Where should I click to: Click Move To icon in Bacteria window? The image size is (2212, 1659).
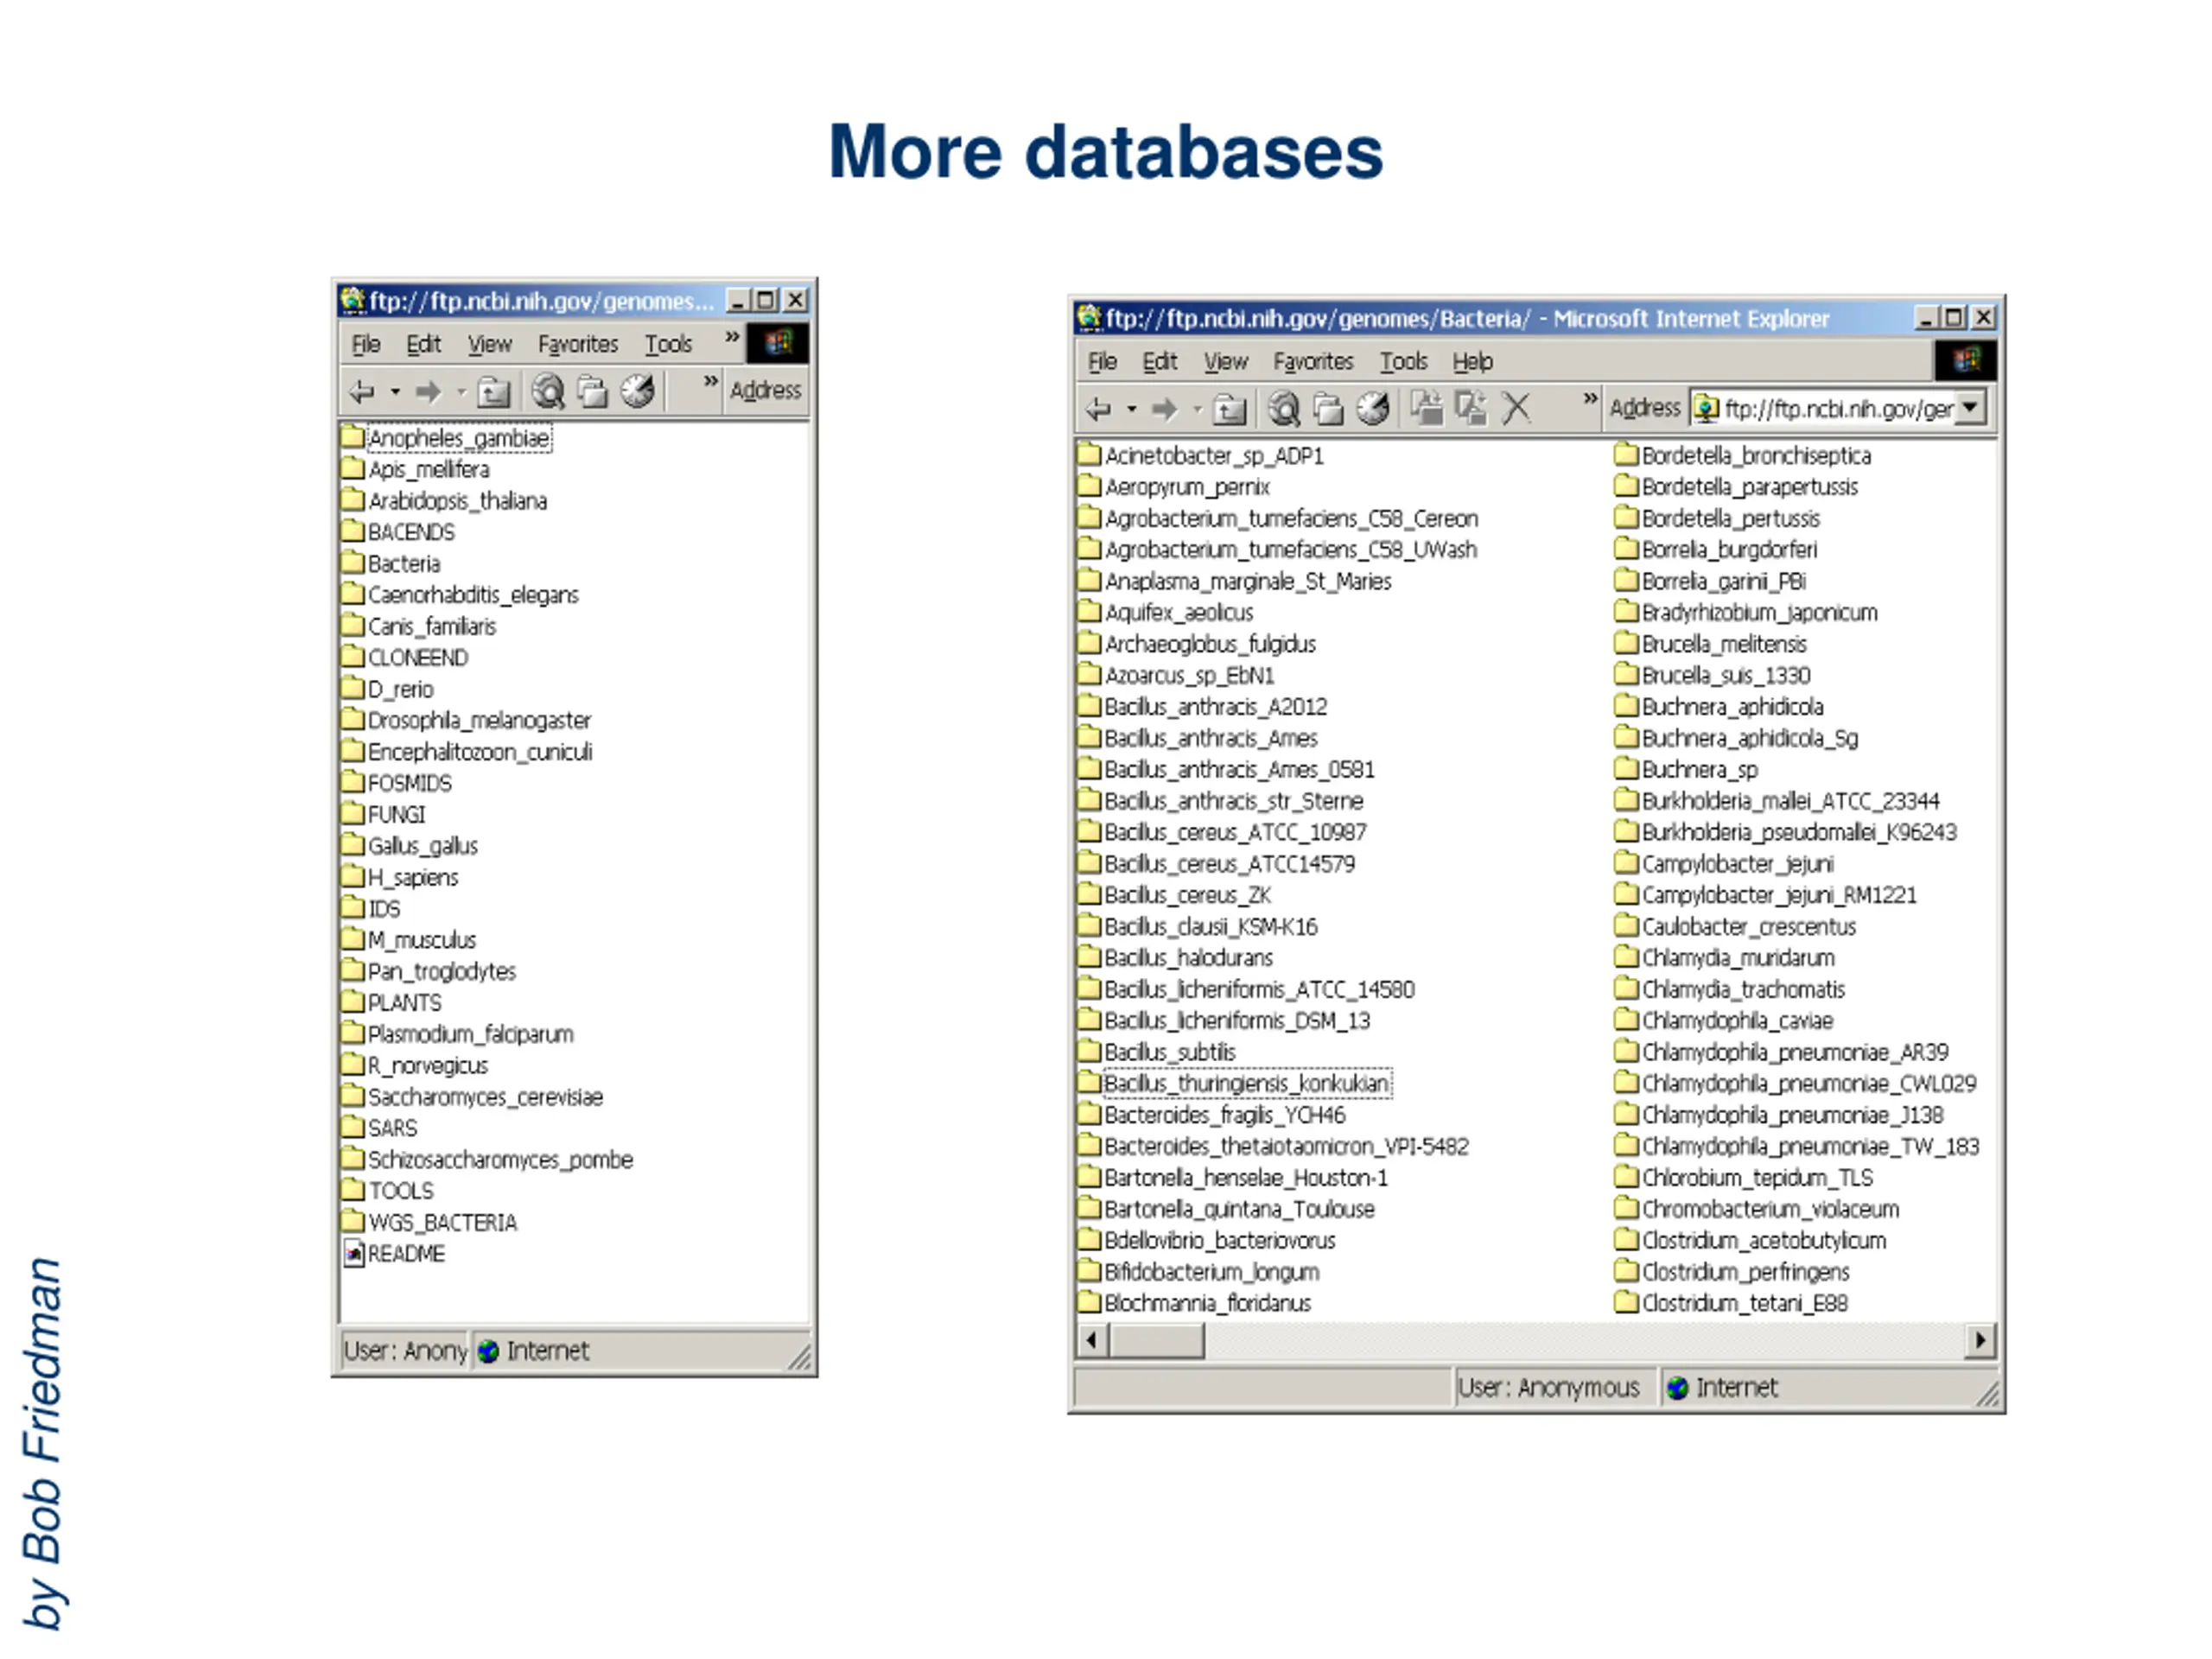click(1427, 407)
